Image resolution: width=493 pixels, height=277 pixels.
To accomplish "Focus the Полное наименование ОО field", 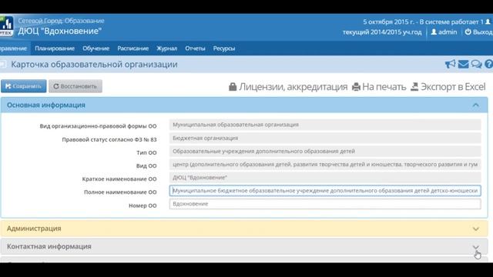I will [x=325, y=191].
